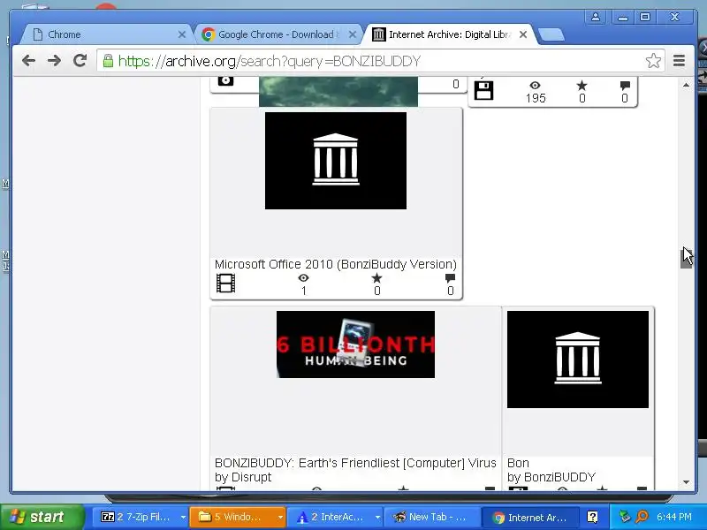The image size is (707, 530).
Task: Open Microsoft Office 2010 (BonziBuddy Version) title link
Action: coord(336,264)
